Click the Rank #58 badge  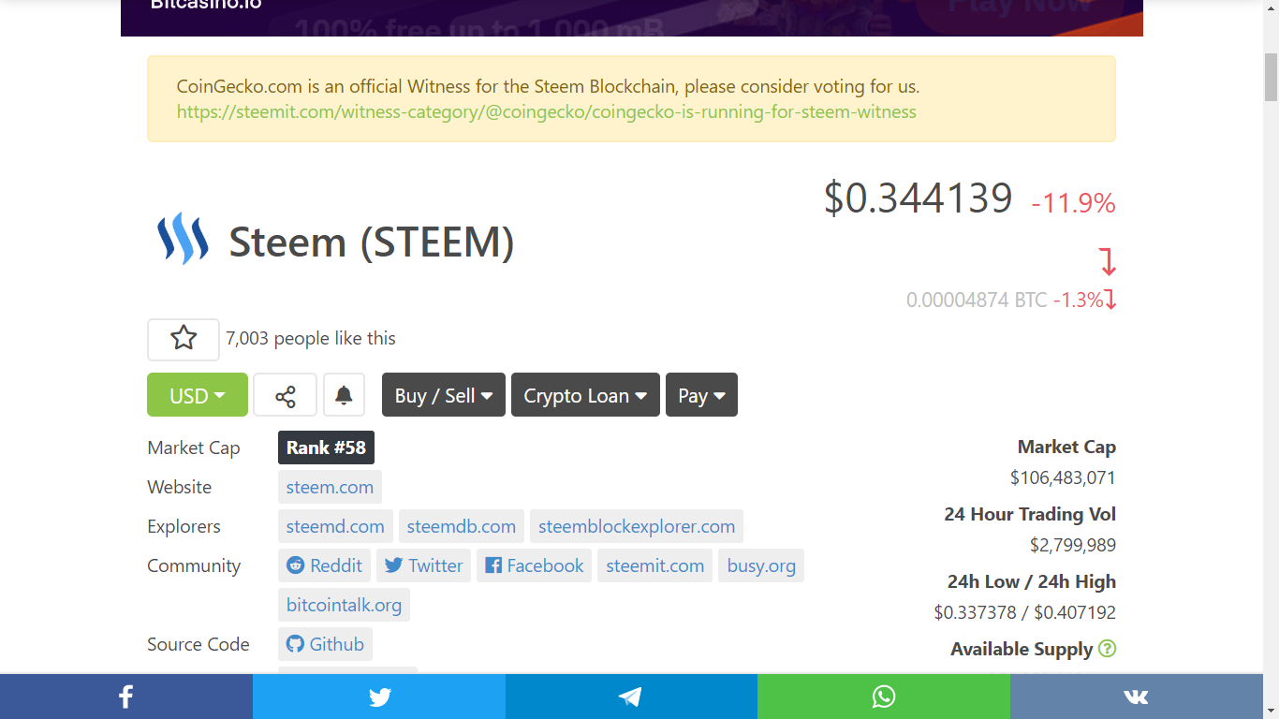coord(326,448)
